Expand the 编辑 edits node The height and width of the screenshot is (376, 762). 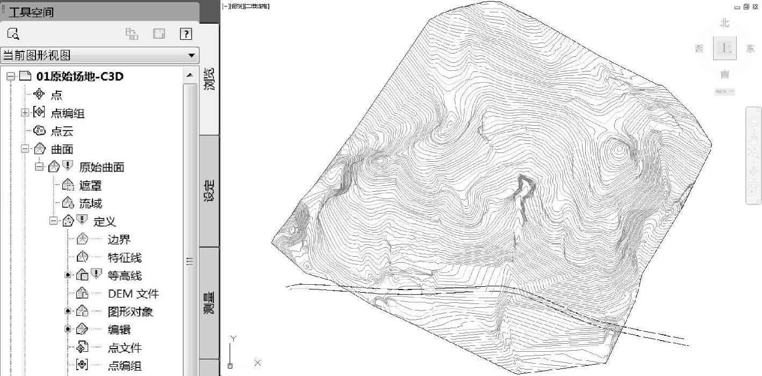[68, 329]
